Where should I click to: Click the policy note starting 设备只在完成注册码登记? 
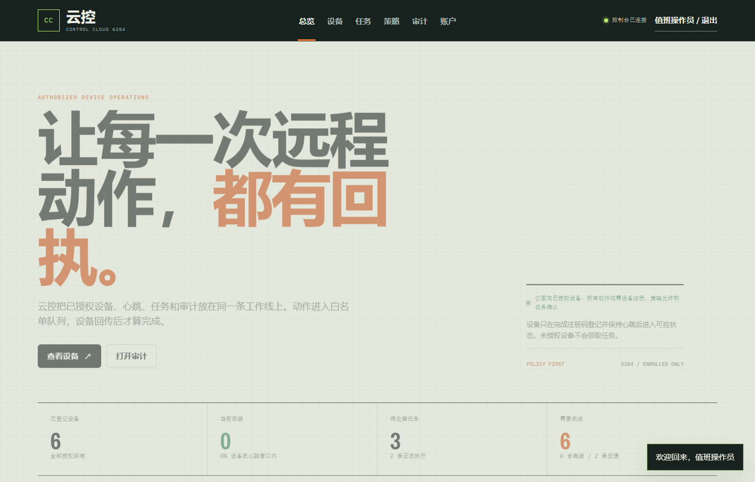tap(601, 330)
